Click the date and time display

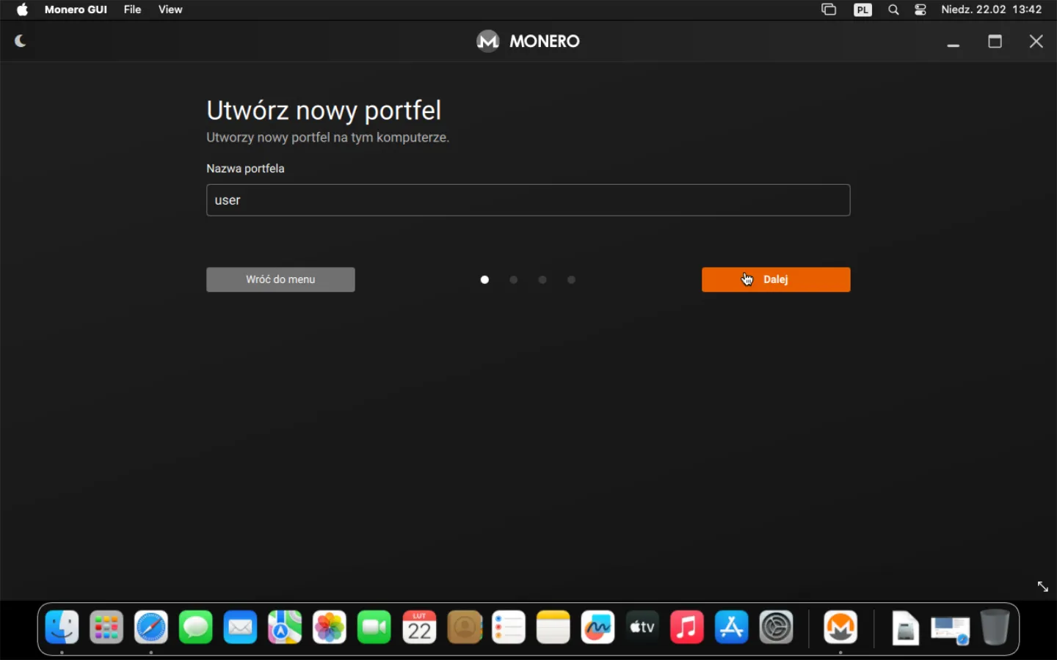[992, 10]
